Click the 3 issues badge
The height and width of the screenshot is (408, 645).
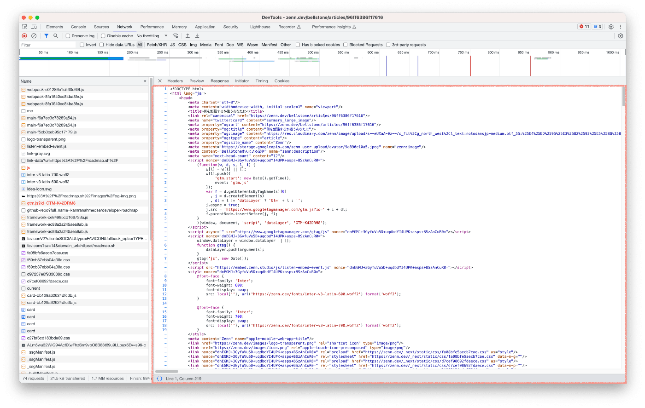click(x=597, y=27)
